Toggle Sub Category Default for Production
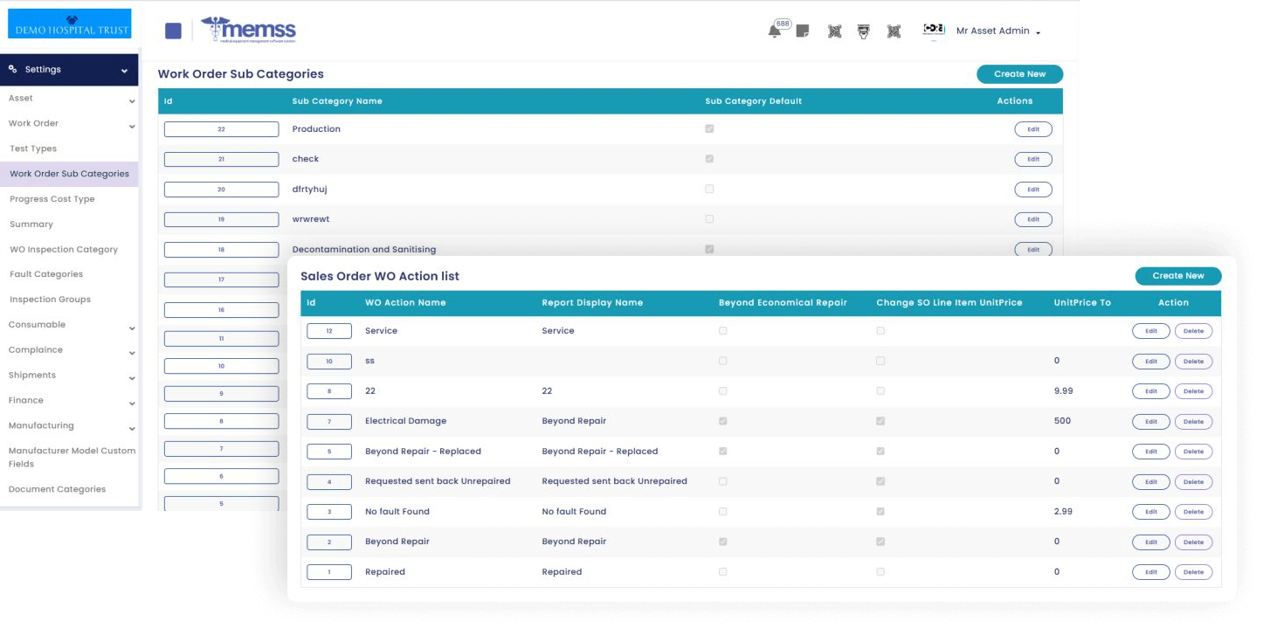 tap(709, 128)
